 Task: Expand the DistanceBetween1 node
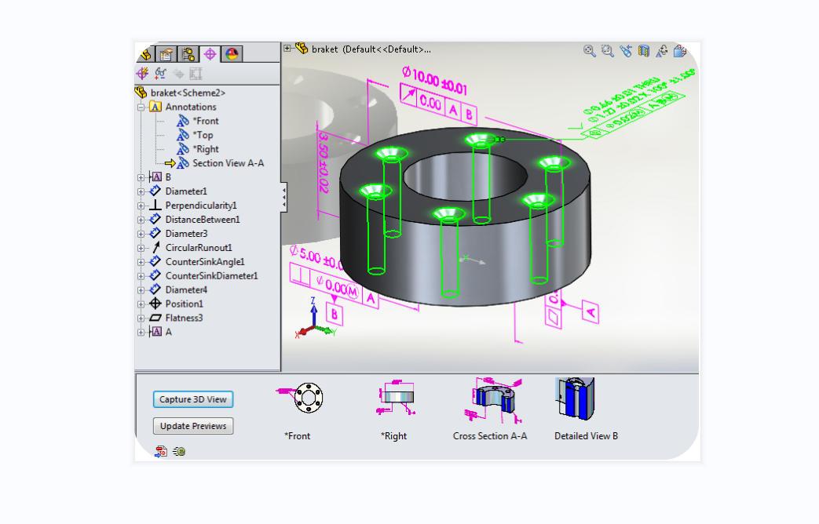tap(141, 220)
